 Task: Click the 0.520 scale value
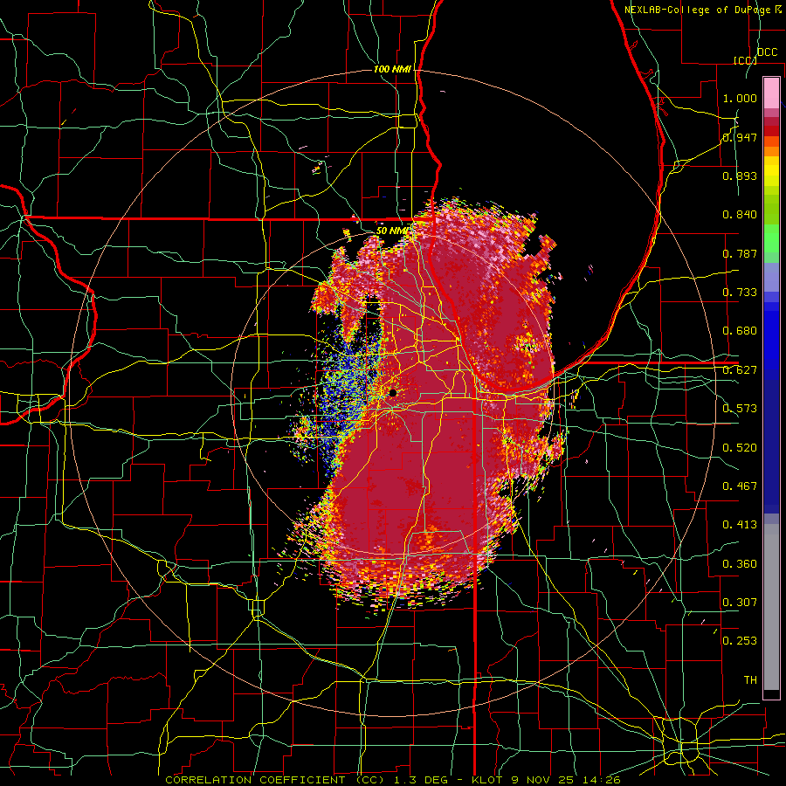coord(740,448)
